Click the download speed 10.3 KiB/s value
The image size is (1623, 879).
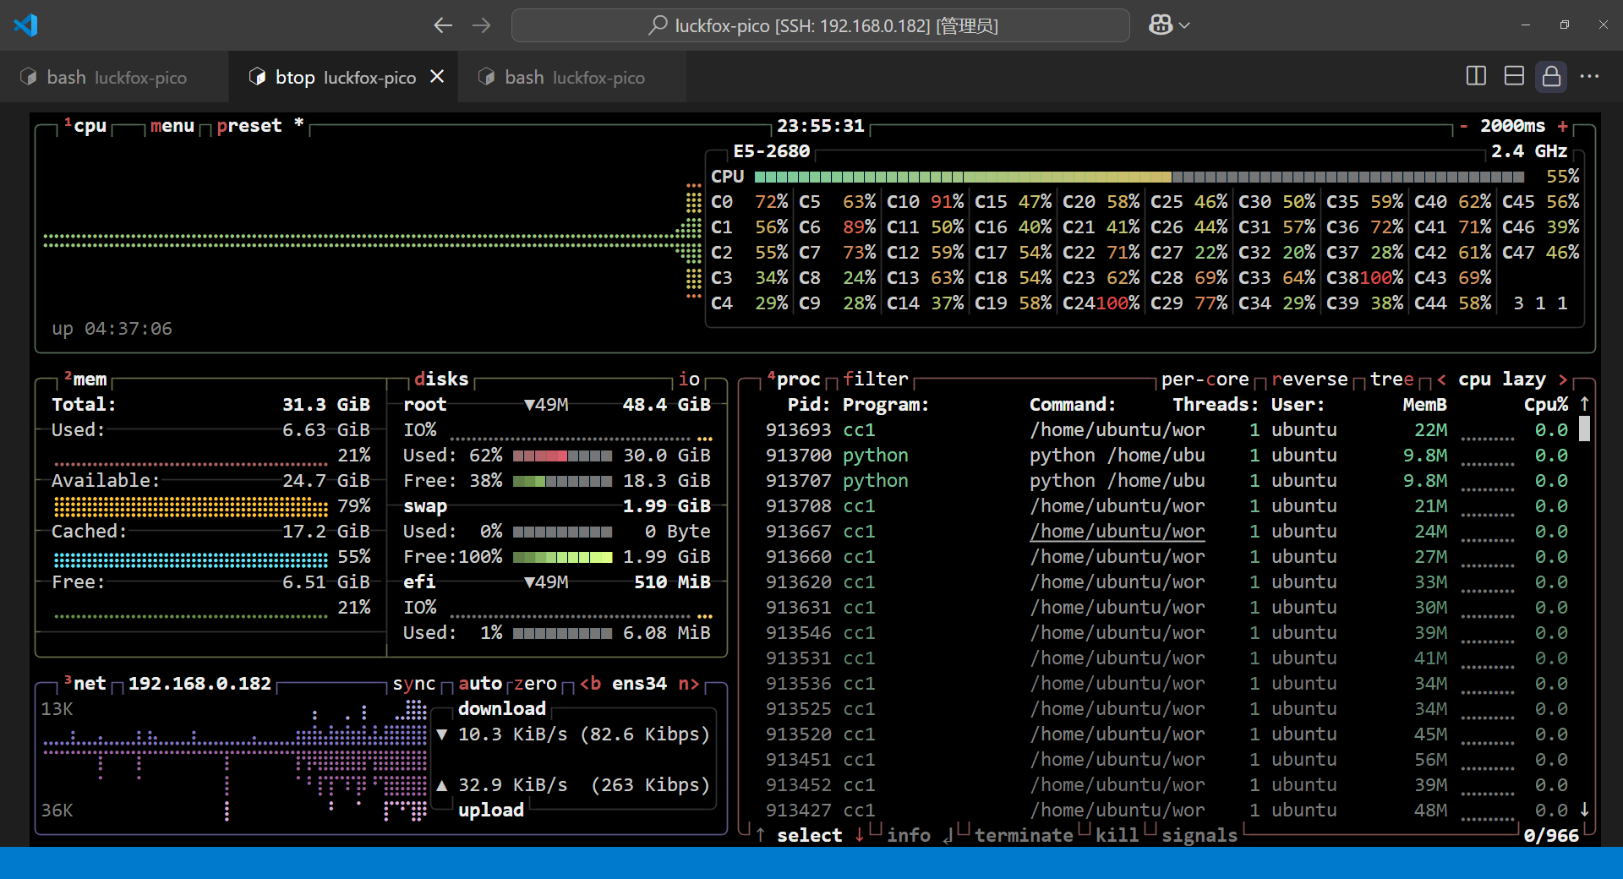coord(513,734)
